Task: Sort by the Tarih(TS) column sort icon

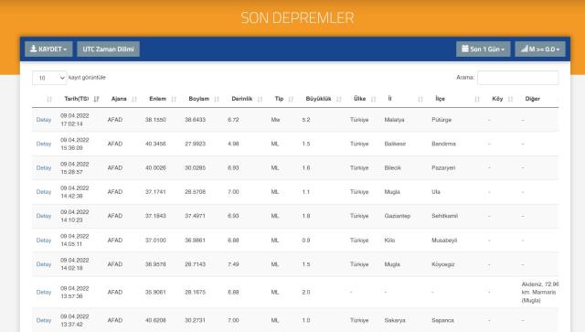Action: pos(96,99)
